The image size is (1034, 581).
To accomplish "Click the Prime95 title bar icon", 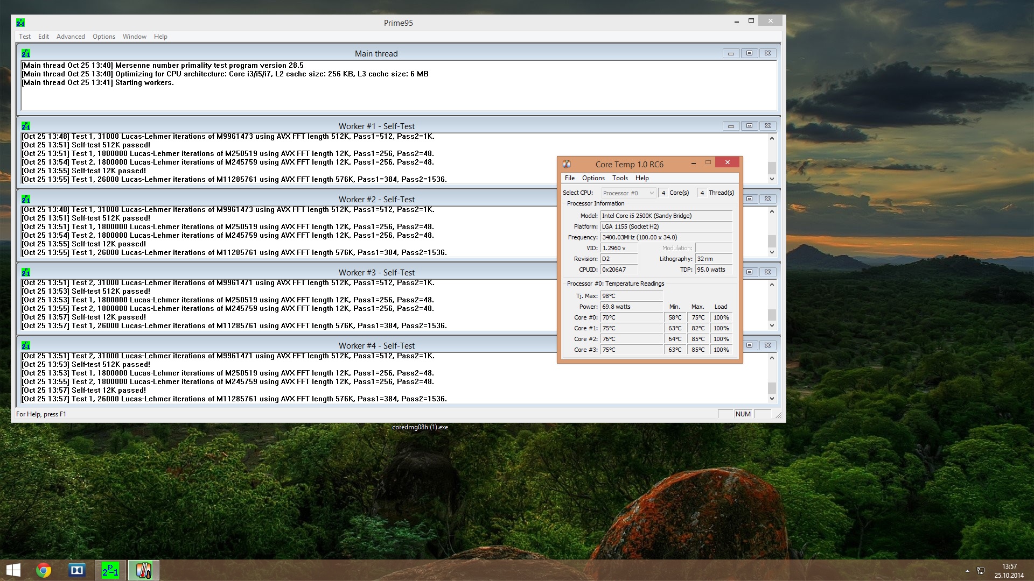I will coord(20,23).
